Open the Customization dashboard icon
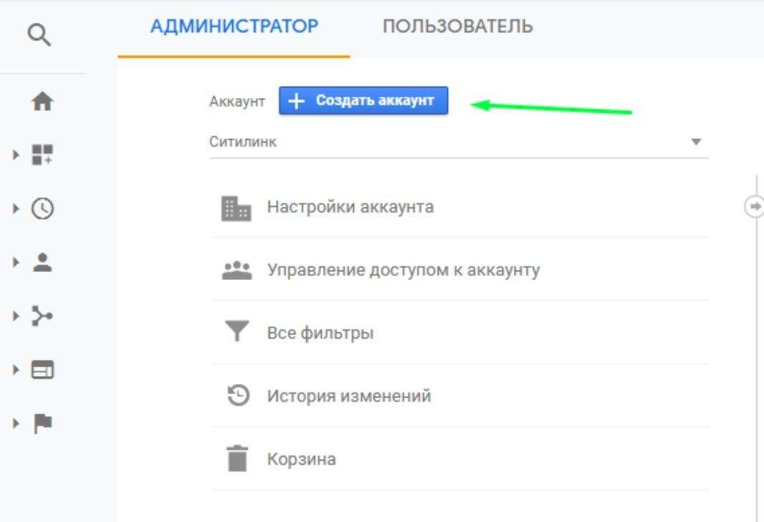This screenshot has width=764, height=522. 42,155
